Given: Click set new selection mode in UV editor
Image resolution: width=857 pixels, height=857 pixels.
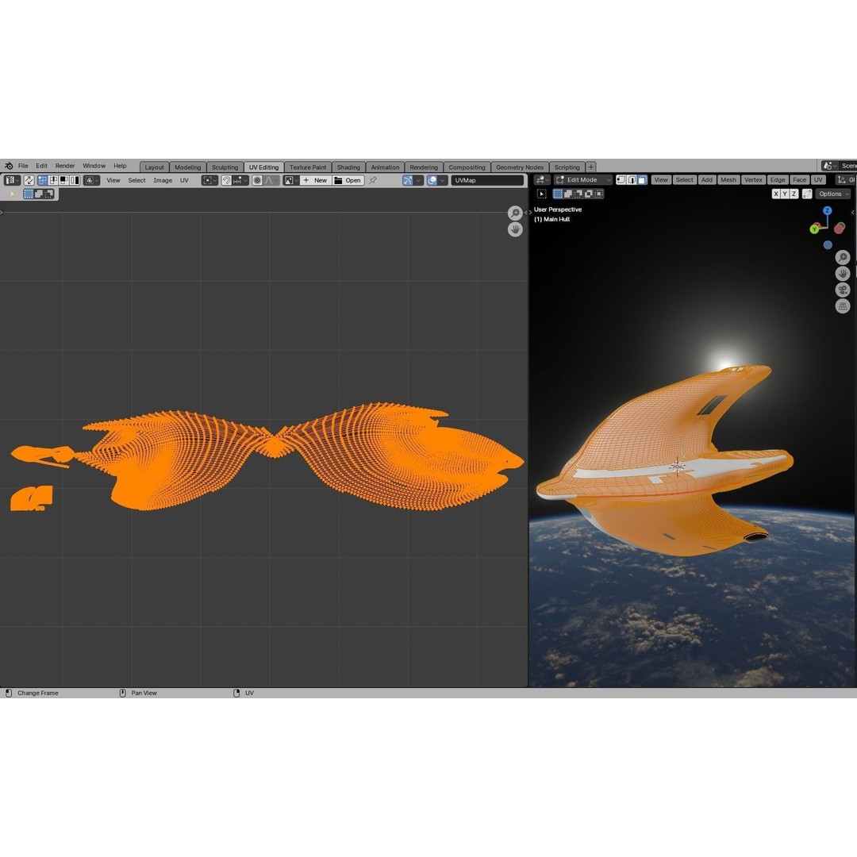Looking at the screenshot, I should (29, 194).
